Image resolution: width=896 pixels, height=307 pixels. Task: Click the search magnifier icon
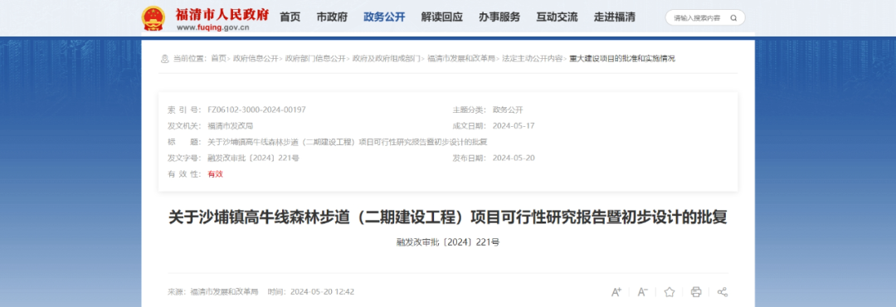pyautogui.click(x=733, y=17)
